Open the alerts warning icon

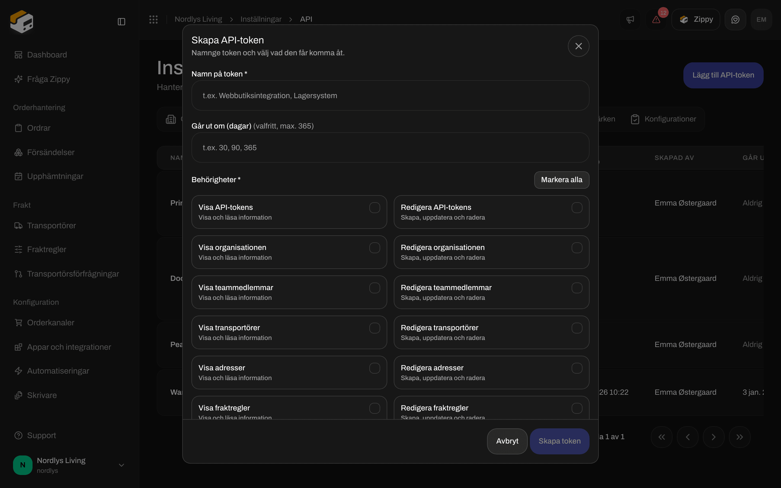pos(656,19)
